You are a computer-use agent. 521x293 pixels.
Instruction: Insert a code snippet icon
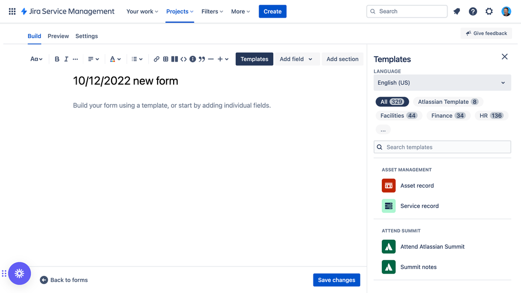click(184, 59)
